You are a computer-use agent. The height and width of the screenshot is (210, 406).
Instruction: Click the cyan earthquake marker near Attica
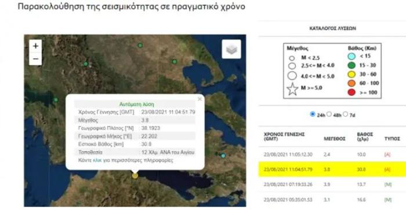pyautogui.click(x=223, y=155)
